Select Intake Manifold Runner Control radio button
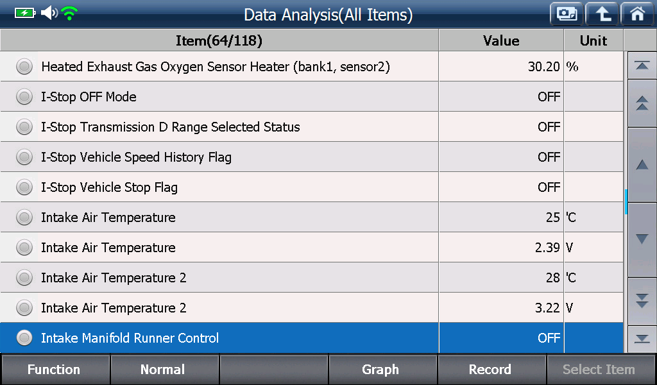The image size is (657, 385). [x=24, y=338]
